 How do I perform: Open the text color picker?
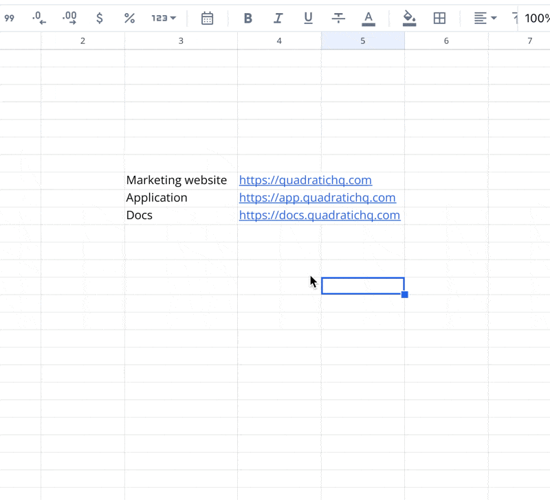(368, 19)
